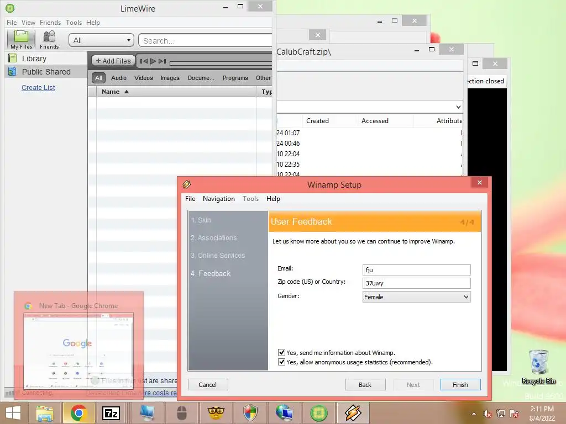This screenshot has height=424, width=566.
Task: Open the colored shield taskbar icon
Action: pyautogui.click(x=250, y=413)
